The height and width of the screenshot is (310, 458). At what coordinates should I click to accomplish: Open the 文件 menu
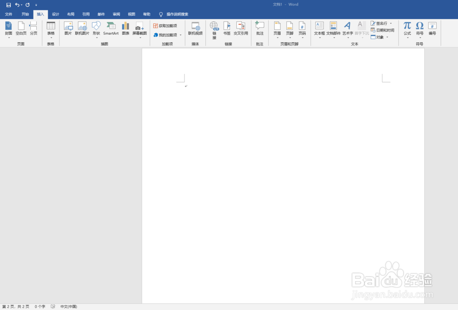point(8,14)
